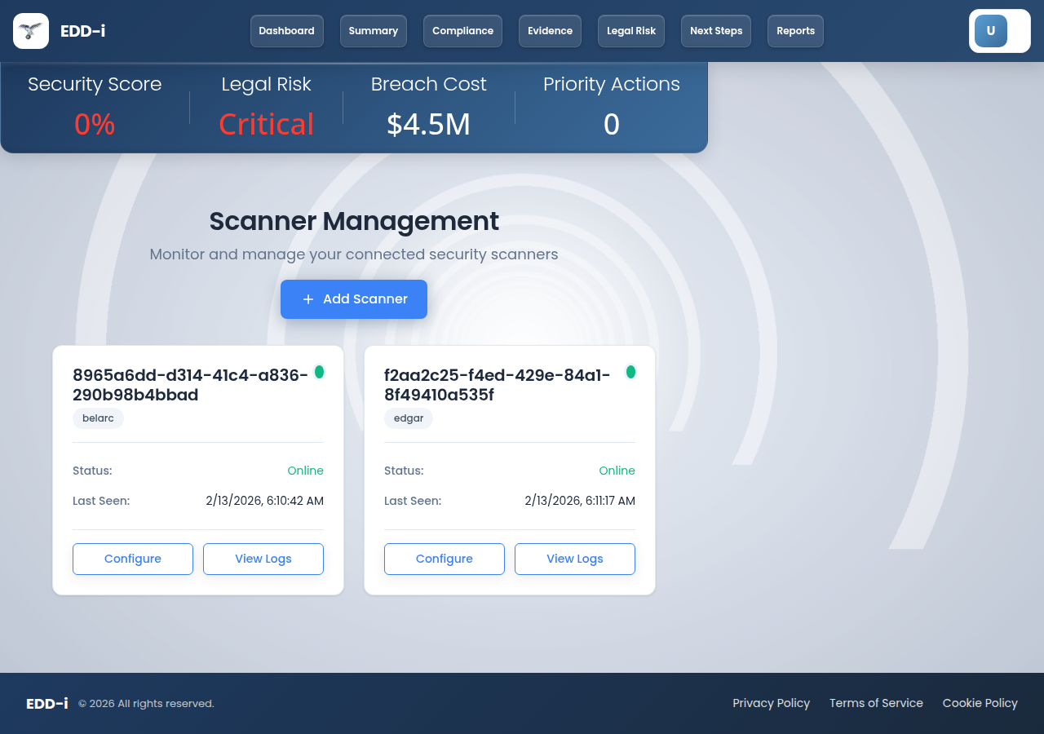Navigate to Legal Risk

[x=630, y=30]
